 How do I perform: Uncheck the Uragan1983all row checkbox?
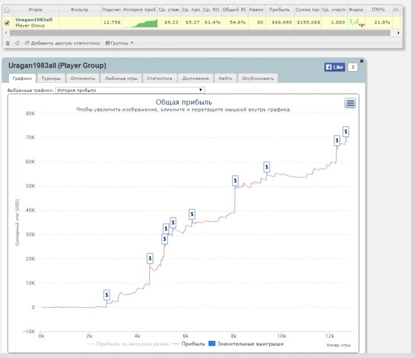7,23
